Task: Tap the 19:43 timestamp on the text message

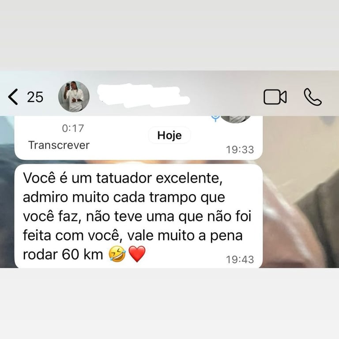Action: 240,260
